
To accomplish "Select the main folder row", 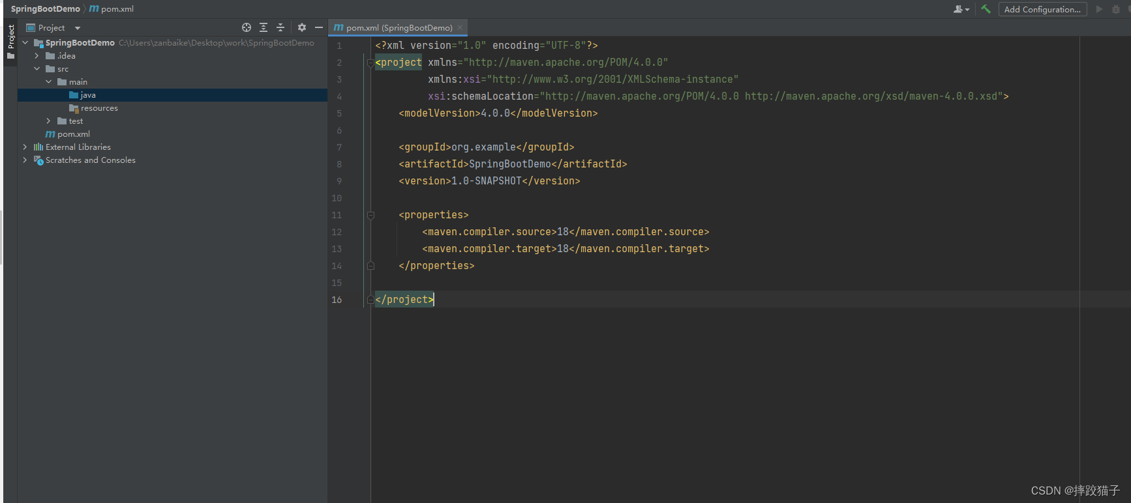I will click(172, 82).
